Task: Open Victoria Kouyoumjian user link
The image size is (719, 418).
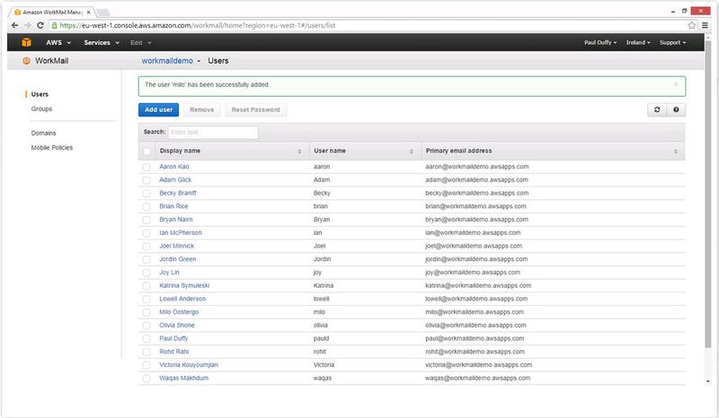Action: [x=189, y=365]
